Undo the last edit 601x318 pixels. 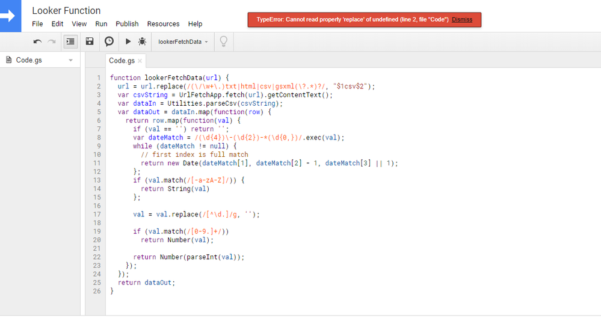(37, 41)
